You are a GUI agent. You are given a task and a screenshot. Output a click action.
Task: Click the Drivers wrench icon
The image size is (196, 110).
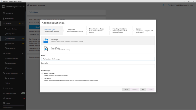coord(6,68)
